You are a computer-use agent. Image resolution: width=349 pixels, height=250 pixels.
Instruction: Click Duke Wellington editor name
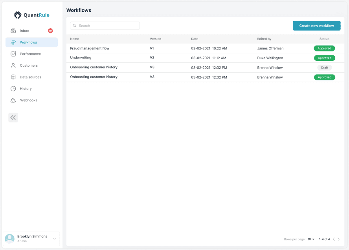coord(270,58)
